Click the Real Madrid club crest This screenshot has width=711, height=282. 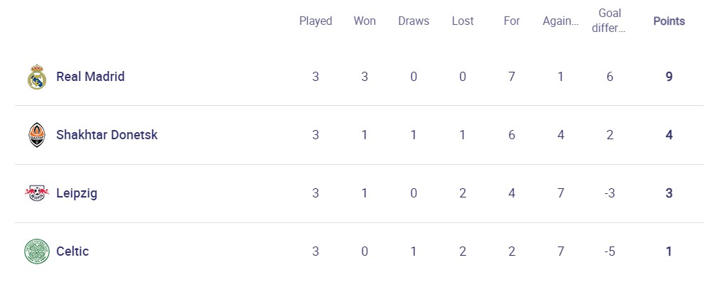(x=37, y=77)
